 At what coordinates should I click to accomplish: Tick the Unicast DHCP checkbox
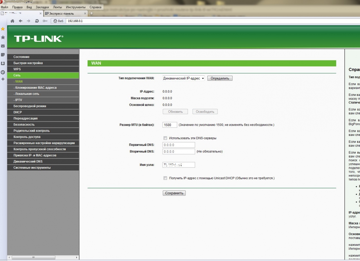click(165, 178)
